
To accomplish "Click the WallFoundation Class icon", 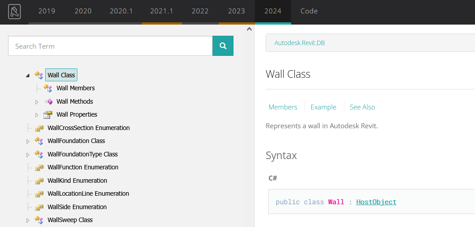I will [39, 141].
